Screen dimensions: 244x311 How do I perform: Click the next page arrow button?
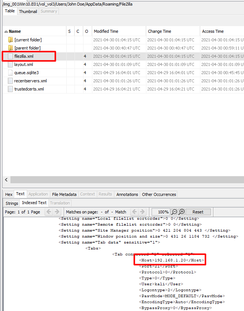click(x=57, y=212)
